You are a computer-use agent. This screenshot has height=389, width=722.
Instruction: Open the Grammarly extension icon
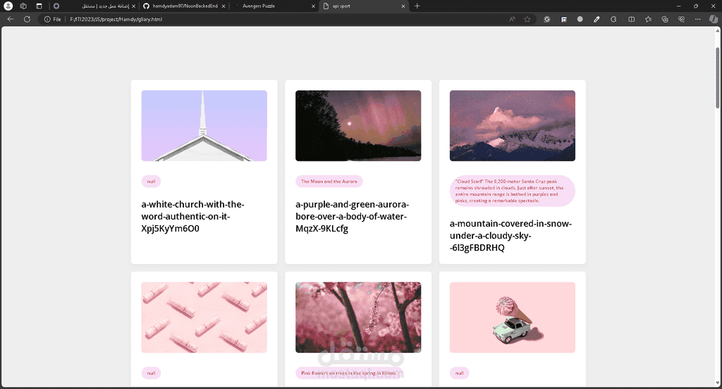pos(547,19)
